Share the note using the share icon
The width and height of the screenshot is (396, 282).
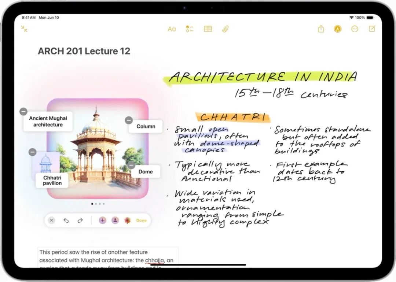tap(321, 29)
